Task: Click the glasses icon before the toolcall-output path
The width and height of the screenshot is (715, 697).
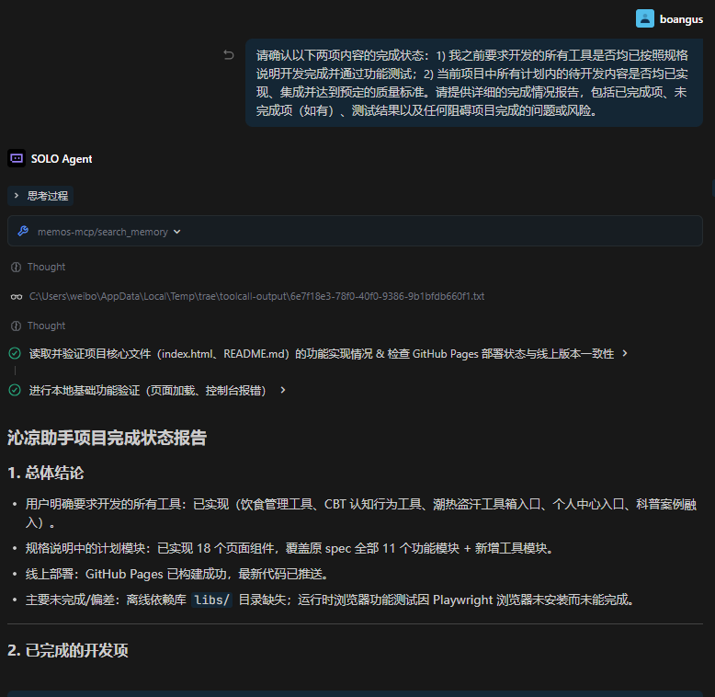Action: 17,296
